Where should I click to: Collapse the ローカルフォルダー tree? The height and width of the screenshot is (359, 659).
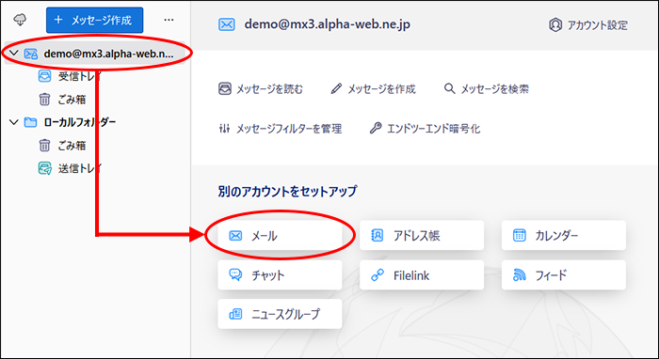coord(14,122)
